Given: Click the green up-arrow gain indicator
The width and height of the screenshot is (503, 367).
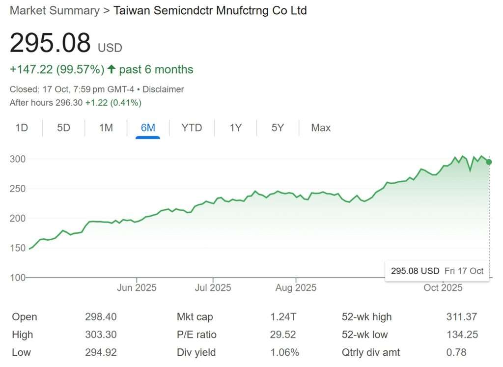Looking at the screenshot, I should click(x=111, y=70).
